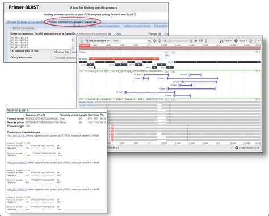Select the Primer 5 pair bar
This screenshot has width=269, height=216.
(x=186, y=85)
